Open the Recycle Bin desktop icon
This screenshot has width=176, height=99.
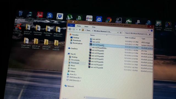(x=20, y=14)
